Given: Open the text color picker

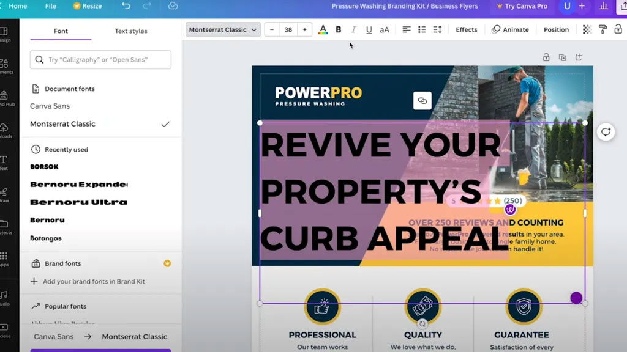Looking at the screenshot, I should [x=323, y=29].
